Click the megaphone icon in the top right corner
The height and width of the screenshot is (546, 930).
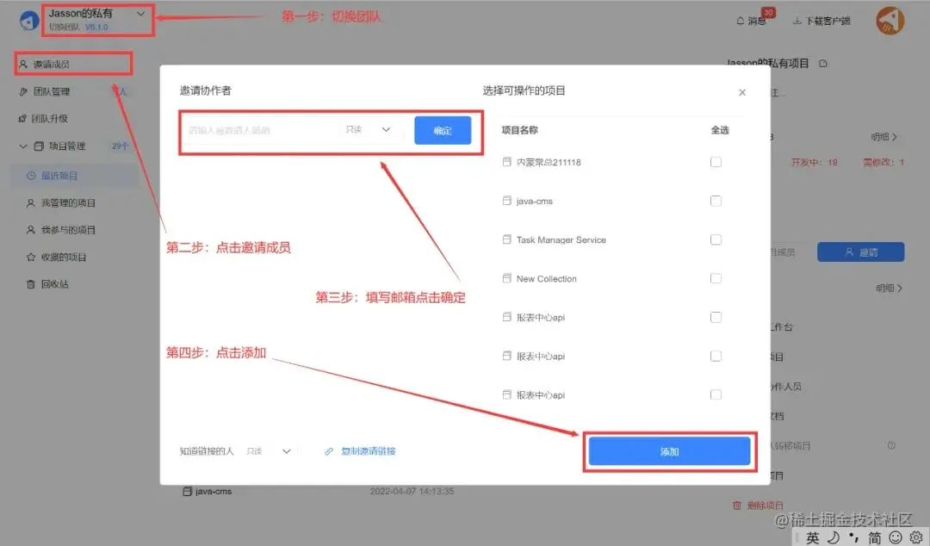coord(891,20)
